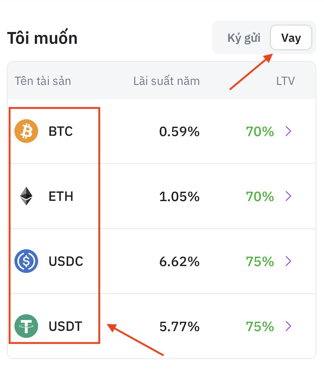
Task: Sort by the Tên tài sản column header
Action: [x=43, y=81]
